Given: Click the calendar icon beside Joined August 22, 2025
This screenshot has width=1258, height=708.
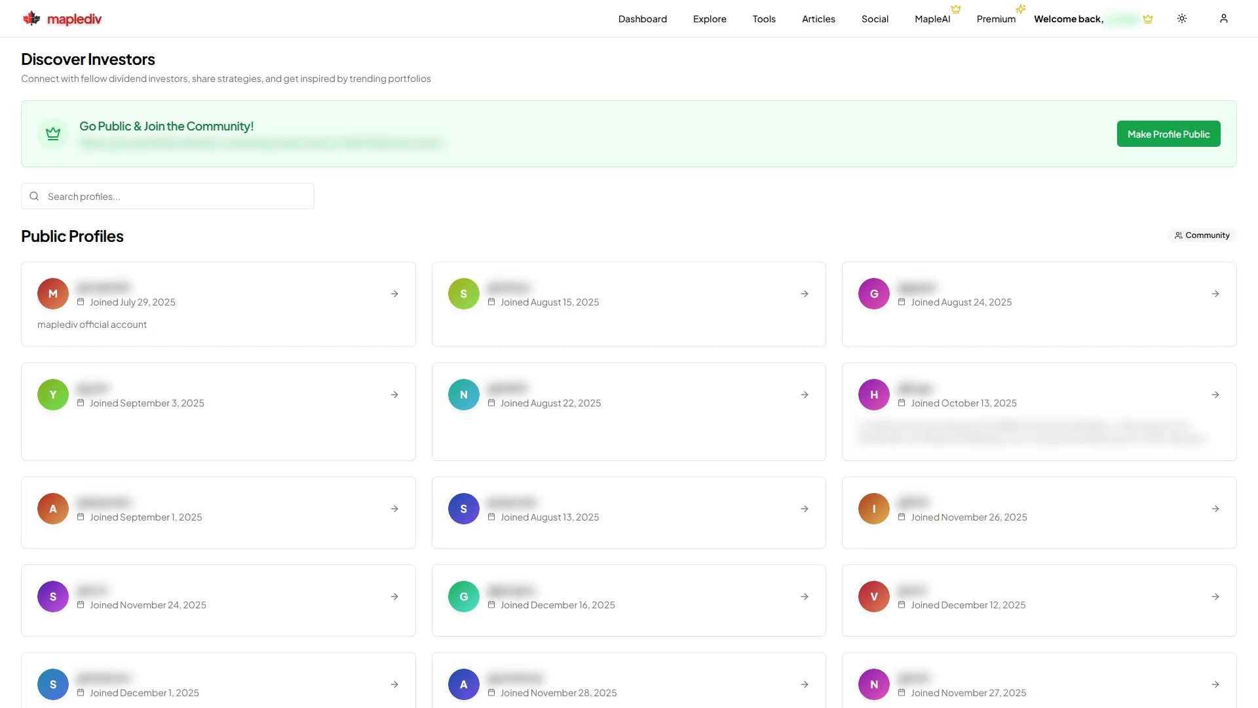Looking at the screenshot, I should [x=491, y=403].
